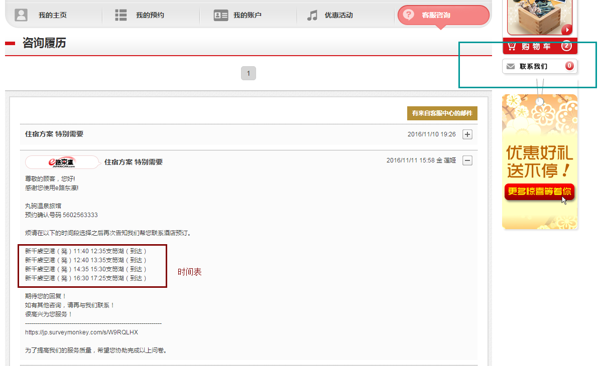The image size is (602, 366).
Task: Click the envelope icon beside 联系我们
Action: [511, 66]
